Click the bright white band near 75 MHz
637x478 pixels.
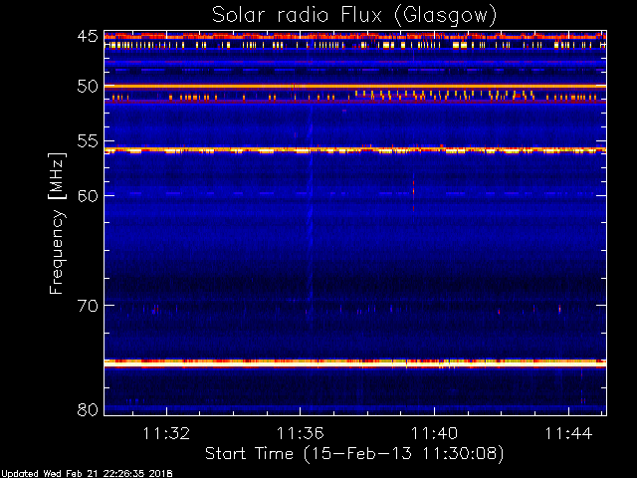coord(354,363)
